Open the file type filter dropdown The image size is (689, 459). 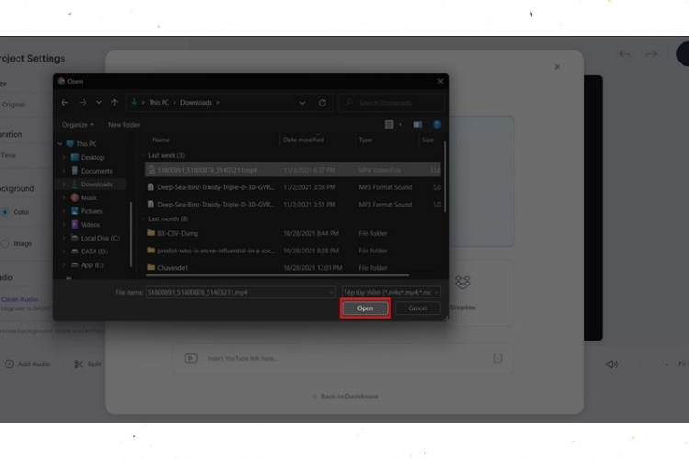pyautogui.click(x=391, y=292)
